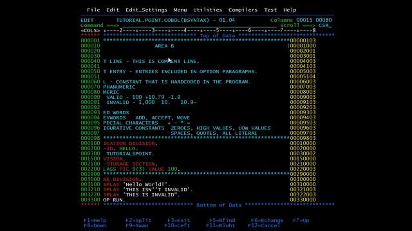
Task: Click the TUTORIALSPOINT. line
Action: click(130, 154)
